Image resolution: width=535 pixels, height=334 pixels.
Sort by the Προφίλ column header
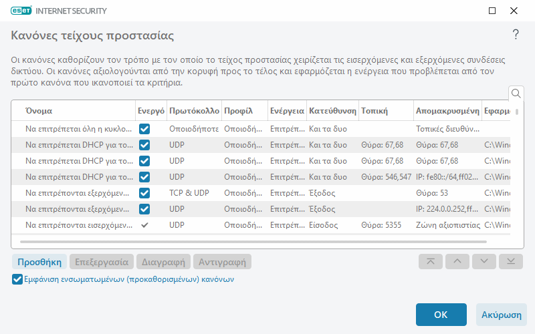pyautogui.click(x=245, y=111)
